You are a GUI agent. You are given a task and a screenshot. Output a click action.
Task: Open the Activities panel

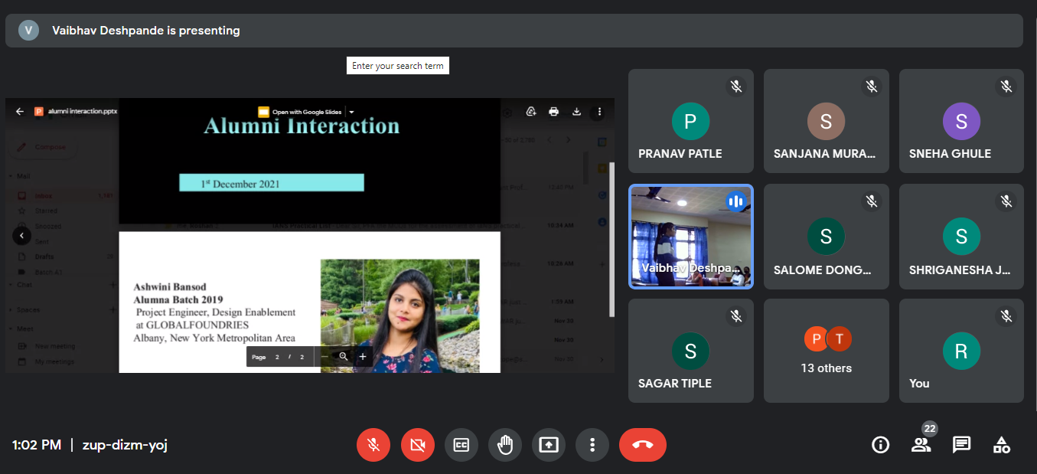coord(1001,445)
